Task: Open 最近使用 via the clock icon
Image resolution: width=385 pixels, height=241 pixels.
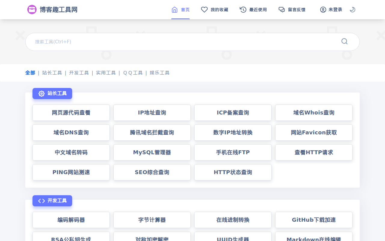Action: (242, 9)
